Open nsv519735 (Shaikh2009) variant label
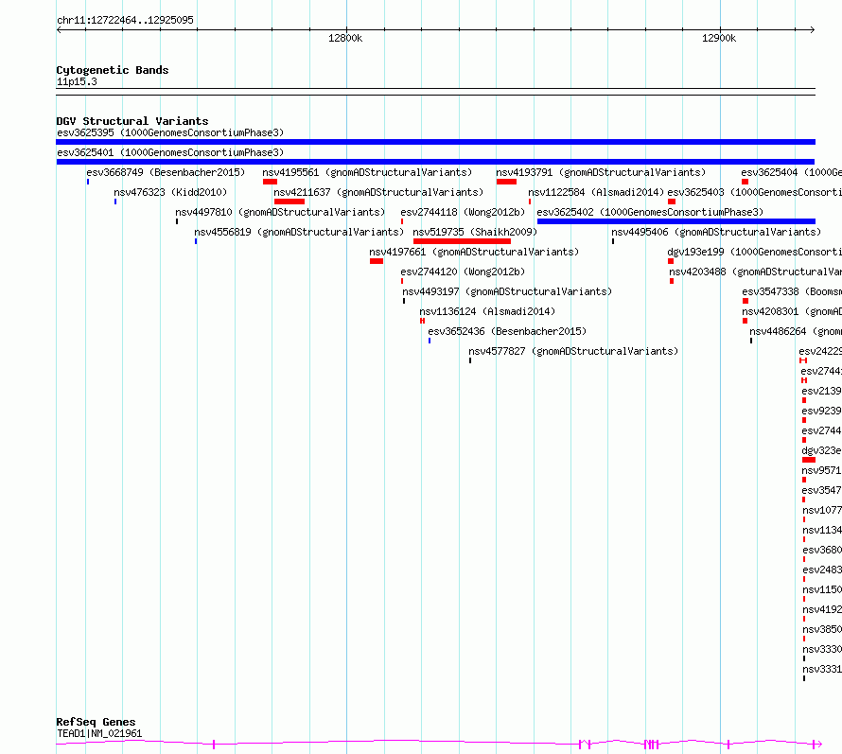 click(475, 232)
